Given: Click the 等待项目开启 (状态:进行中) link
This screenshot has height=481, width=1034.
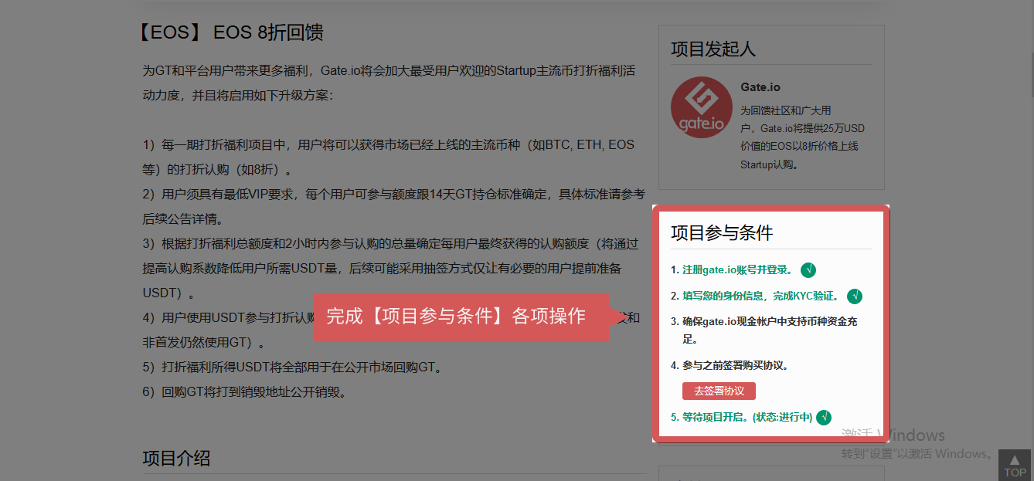Looking at the screenshot, I should pyautogui.click(x=747, y=417).
